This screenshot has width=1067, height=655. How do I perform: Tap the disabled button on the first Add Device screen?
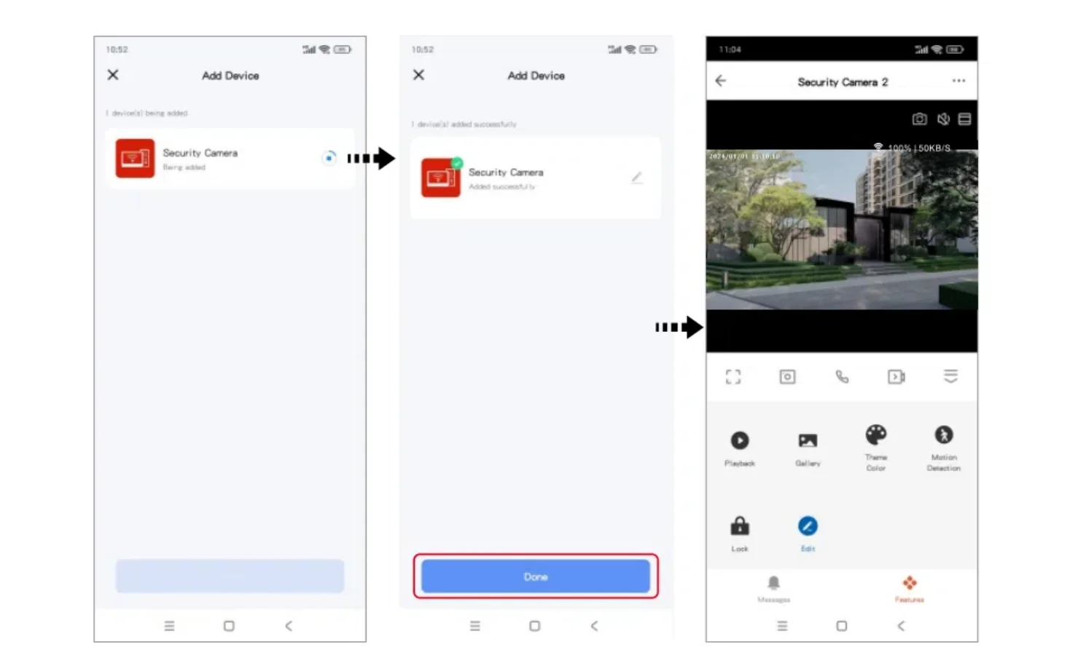230,576
